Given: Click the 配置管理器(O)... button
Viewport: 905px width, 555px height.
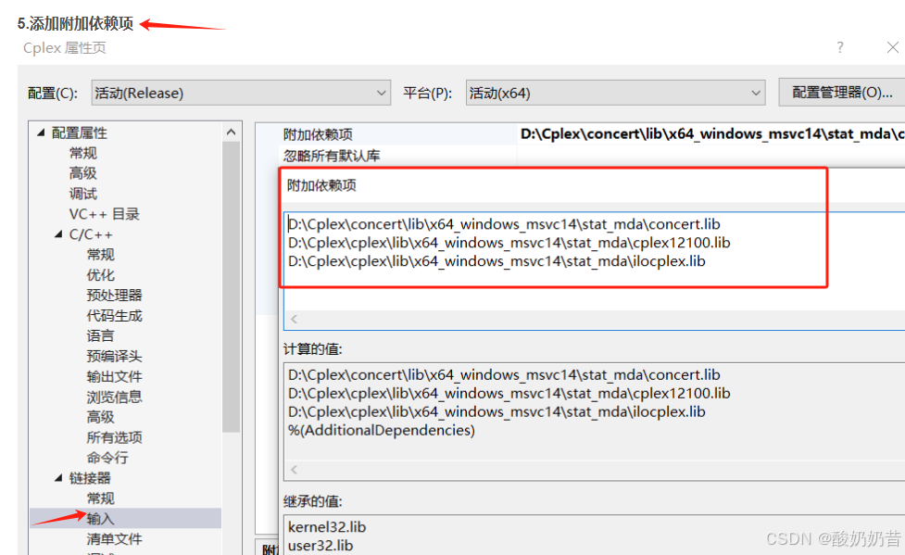Looking at the screenshot, I should coord(842,93).
